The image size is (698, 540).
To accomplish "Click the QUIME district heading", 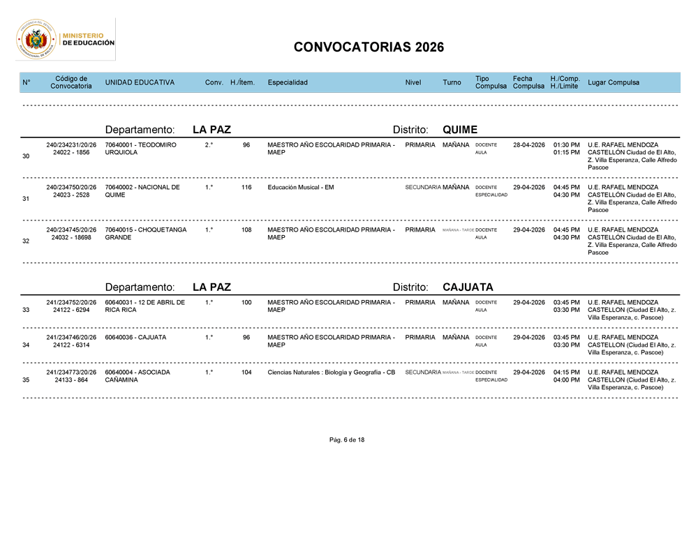I will click(x=460, y=130).
